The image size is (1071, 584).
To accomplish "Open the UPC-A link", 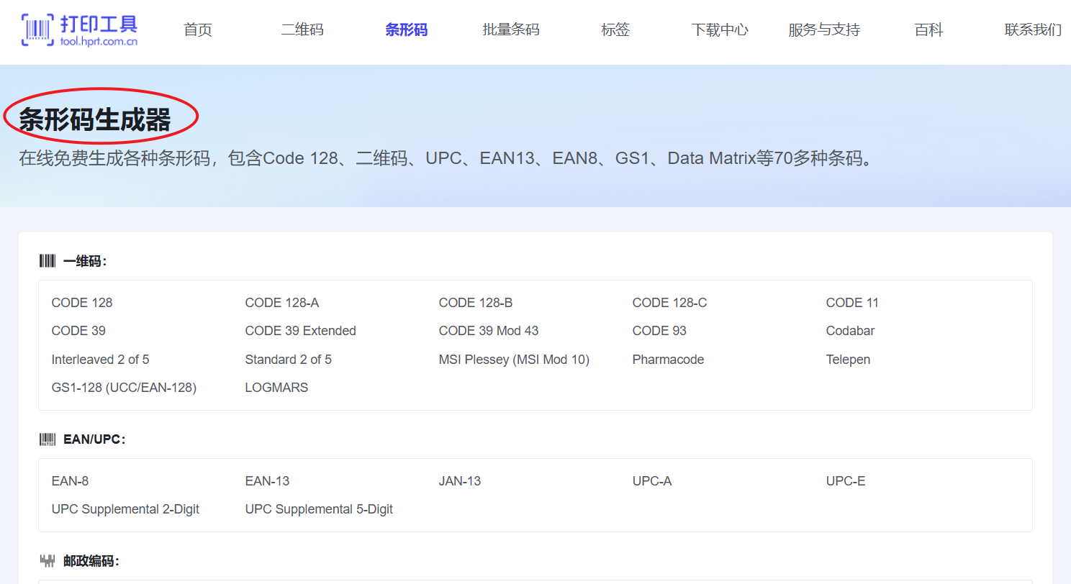I will click(x=652, y=481).
